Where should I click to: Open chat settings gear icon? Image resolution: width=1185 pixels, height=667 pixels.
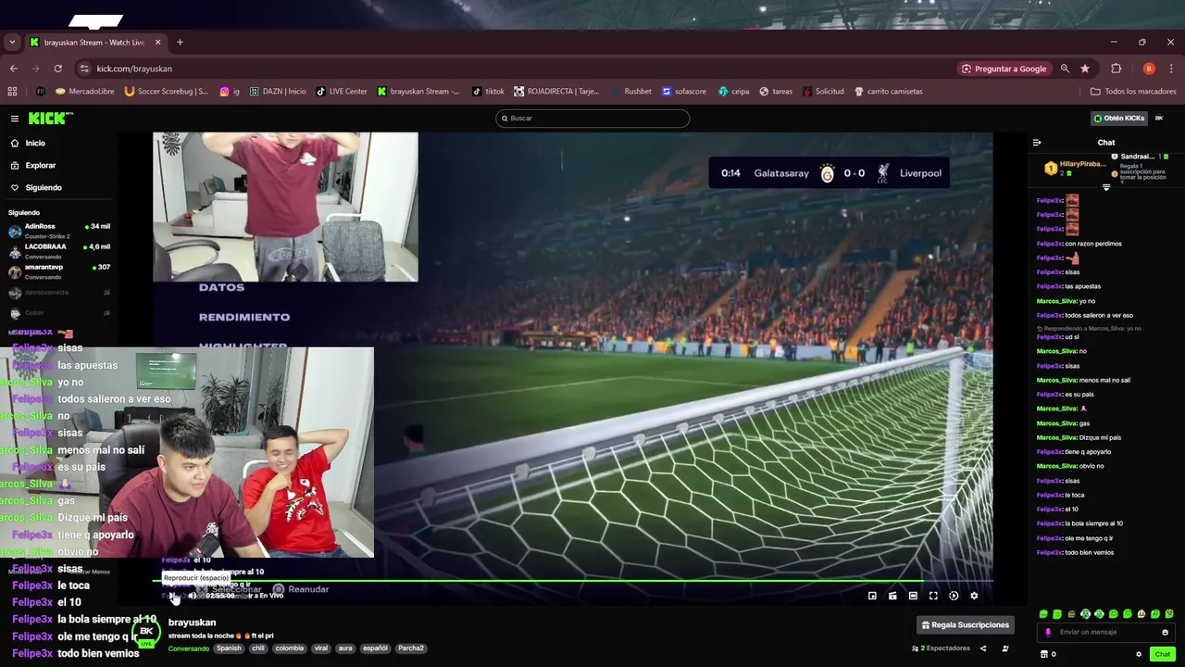pyautogui.click(x=1139, y=654)
